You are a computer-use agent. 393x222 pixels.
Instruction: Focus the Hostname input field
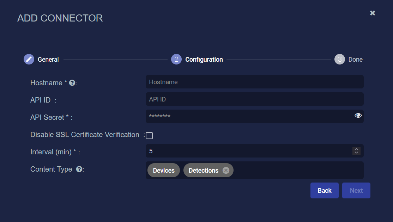(x=254, y=82)
